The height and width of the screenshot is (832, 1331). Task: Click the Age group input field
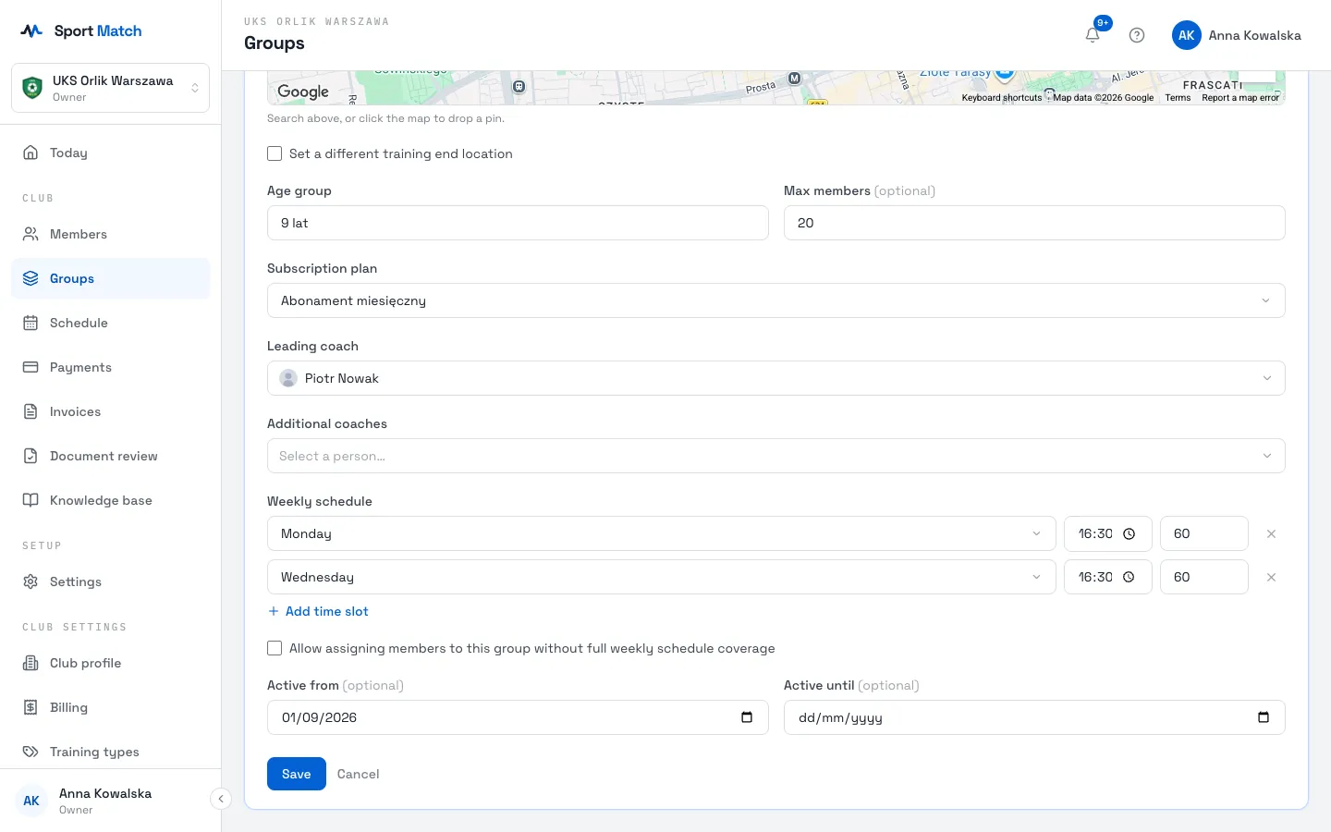[518, 223]
